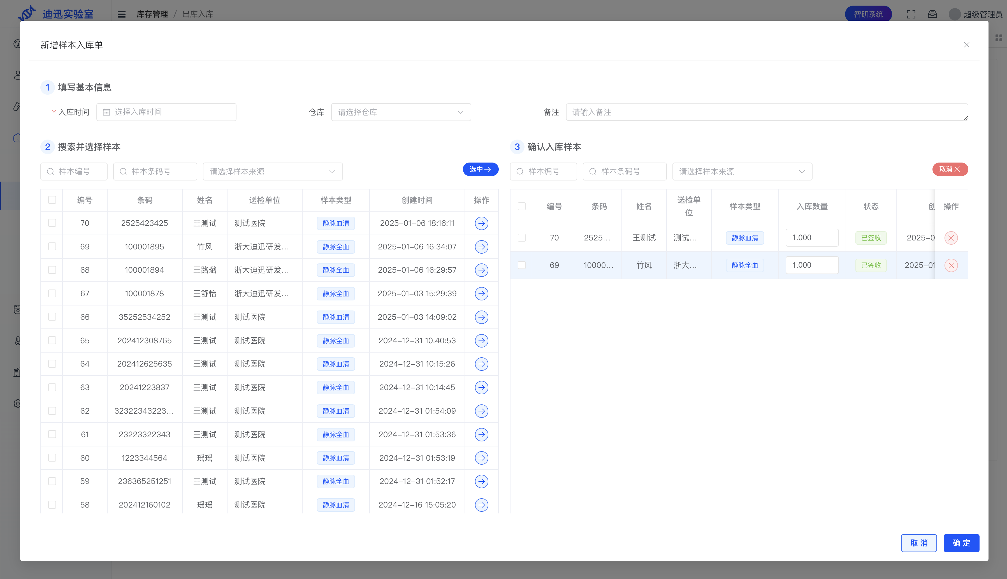Remove confirmed sample 70 with red X
The width and height of the screenshot is (1007, 579).
click(x=951, y=238)
